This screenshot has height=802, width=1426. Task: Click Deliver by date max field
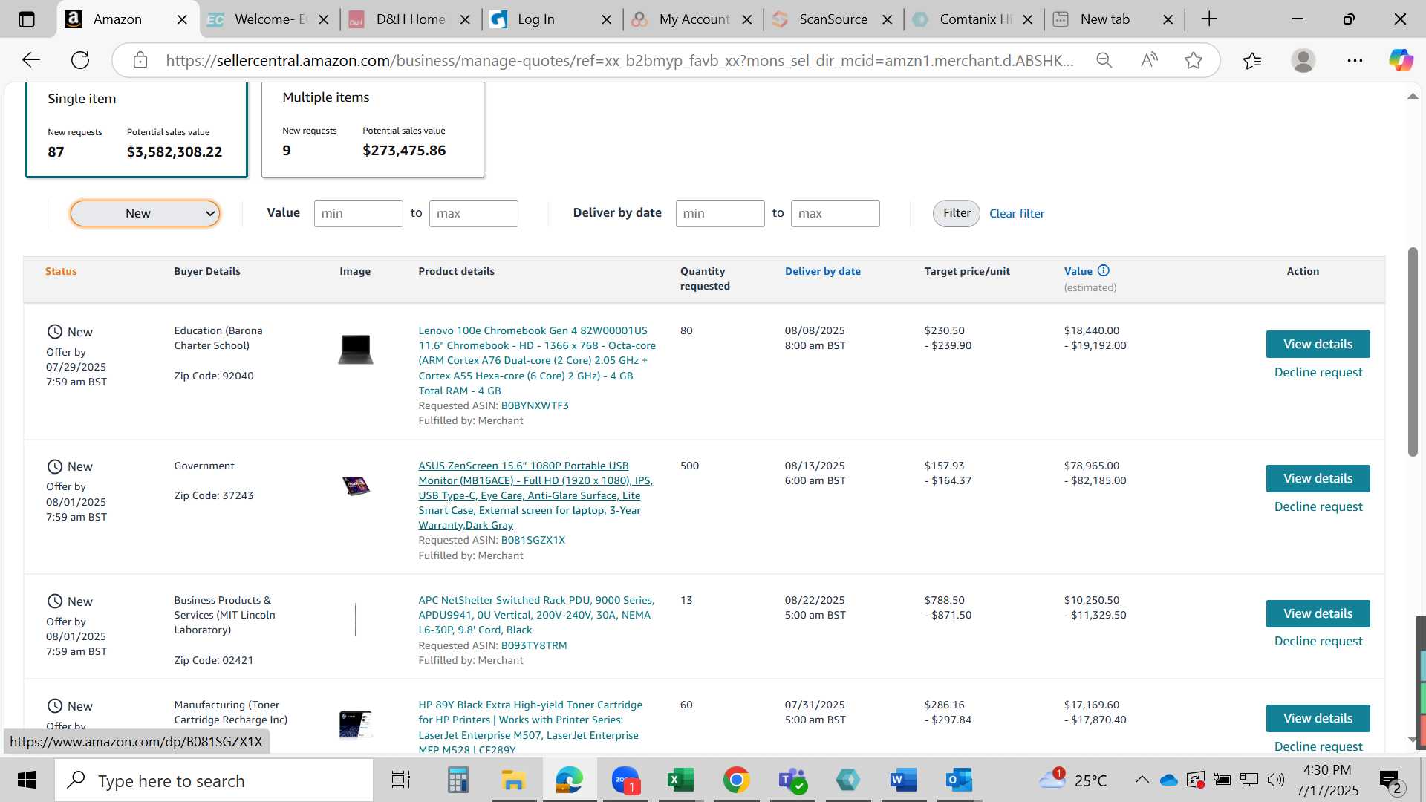pos(836,214)
